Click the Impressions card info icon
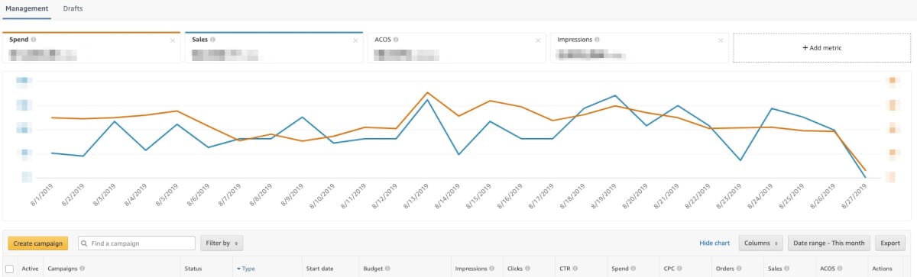This screenshot has width=917, height=277. (597, 39)
